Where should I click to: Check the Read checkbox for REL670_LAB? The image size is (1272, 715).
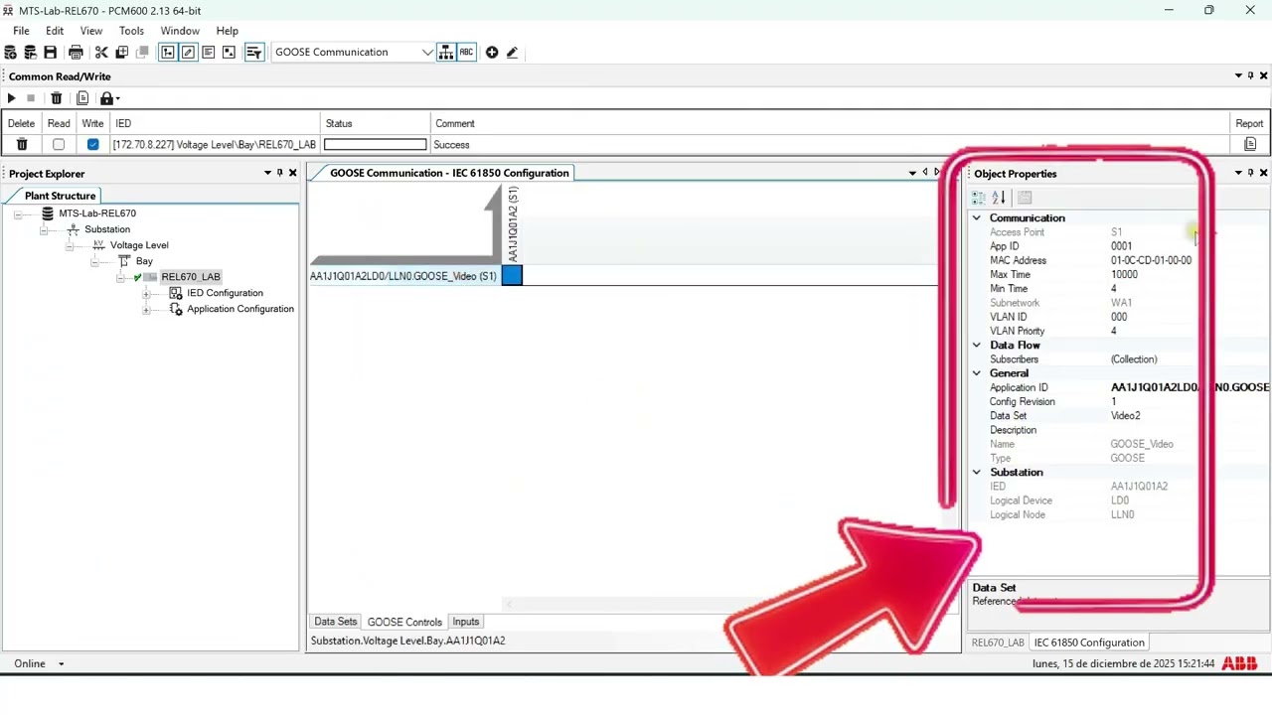pyautogui.click(x=59, y=145)
